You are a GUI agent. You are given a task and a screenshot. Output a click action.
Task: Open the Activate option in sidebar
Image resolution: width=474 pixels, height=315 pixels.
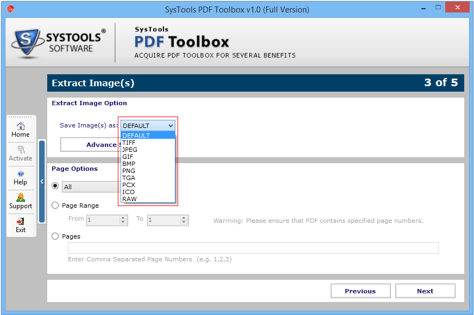(x=21, y=154)
